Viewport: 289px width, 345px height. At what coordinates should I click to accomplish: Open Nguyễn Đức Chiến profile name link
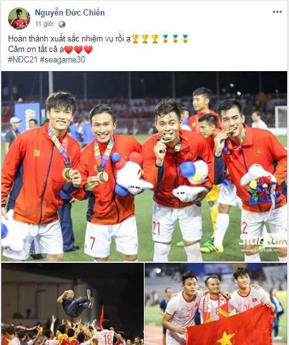[x=70, y=13]
